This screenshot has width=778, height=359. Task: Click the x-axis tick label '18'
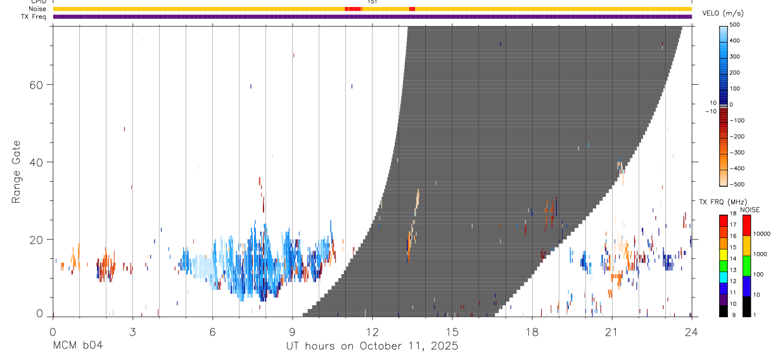(x=532, y=331)
